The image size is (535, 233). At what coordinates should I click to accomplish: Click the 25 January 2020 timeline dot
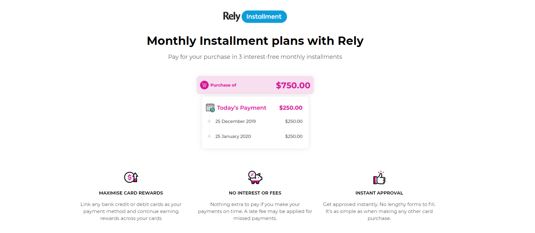click(x=209, y=136)
